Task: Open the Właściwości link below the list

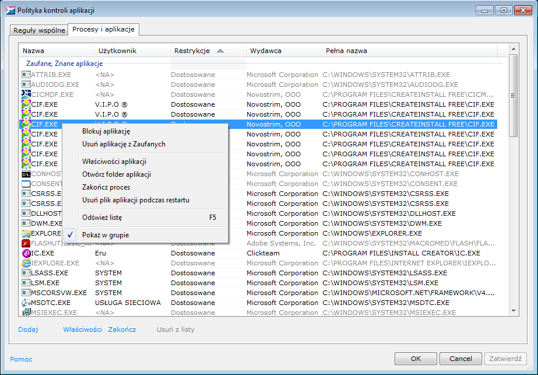Action: [x=82, y=330]
